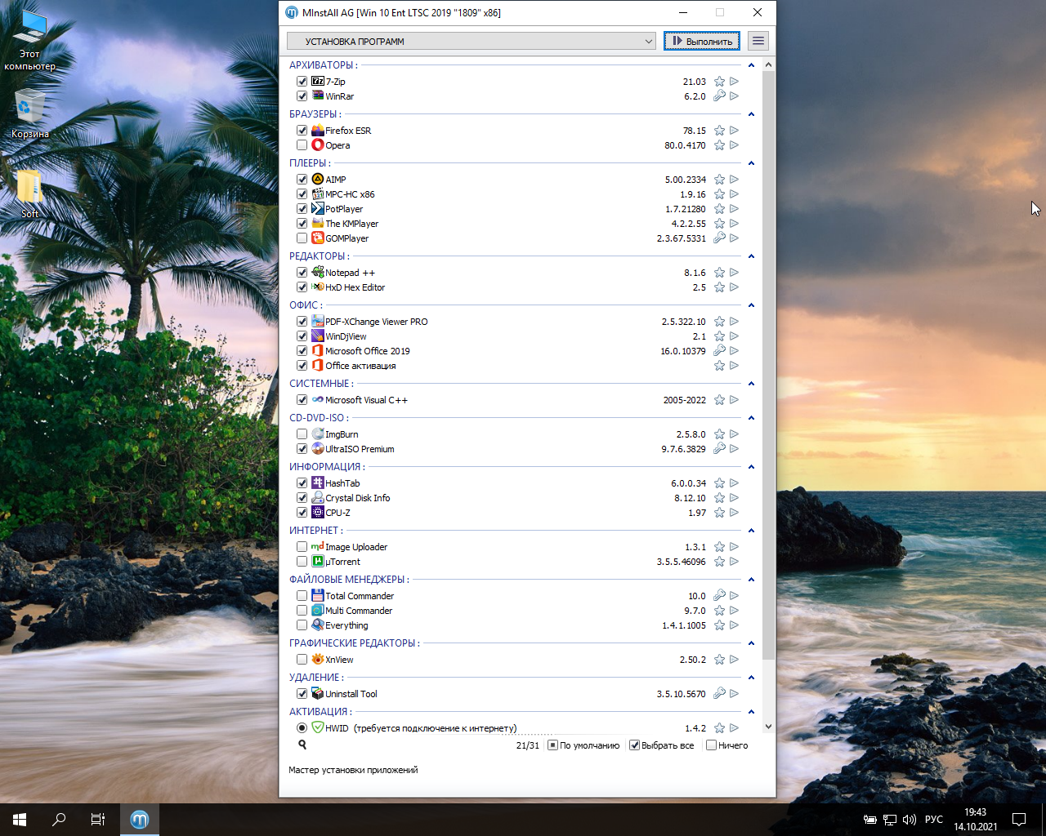1046x836 pixels.
Task: Click the РУС language indicator
Action: (x=934, y=820)
